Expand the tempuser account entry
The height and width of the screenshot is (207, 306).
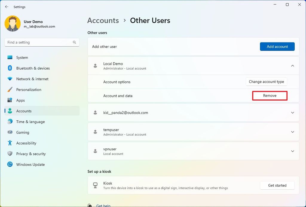coord(293,132)
